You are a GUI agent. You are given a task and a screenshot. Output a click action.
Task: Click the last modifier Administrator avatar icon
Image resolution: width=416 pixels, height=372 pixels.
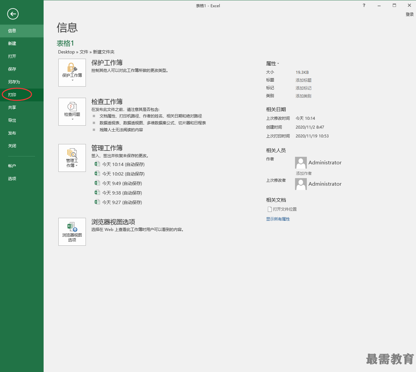pyautogui.click(x=301, y=184)
